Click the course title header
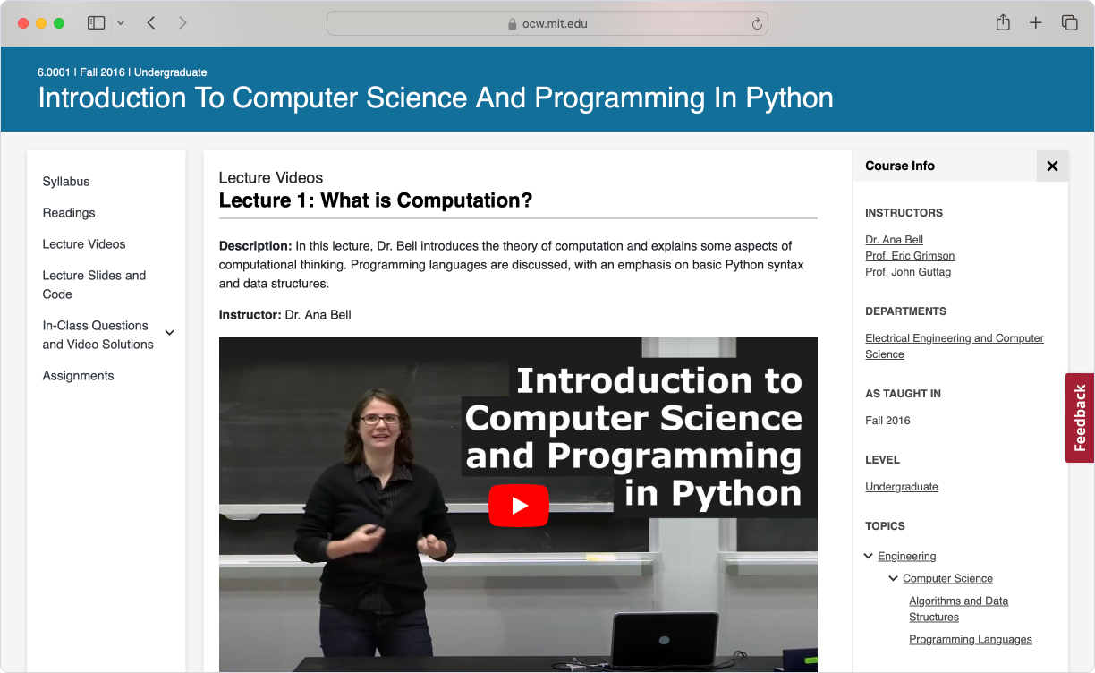Image resolution: width=1095 pixels, height=673 pixels. click(436, 98)
